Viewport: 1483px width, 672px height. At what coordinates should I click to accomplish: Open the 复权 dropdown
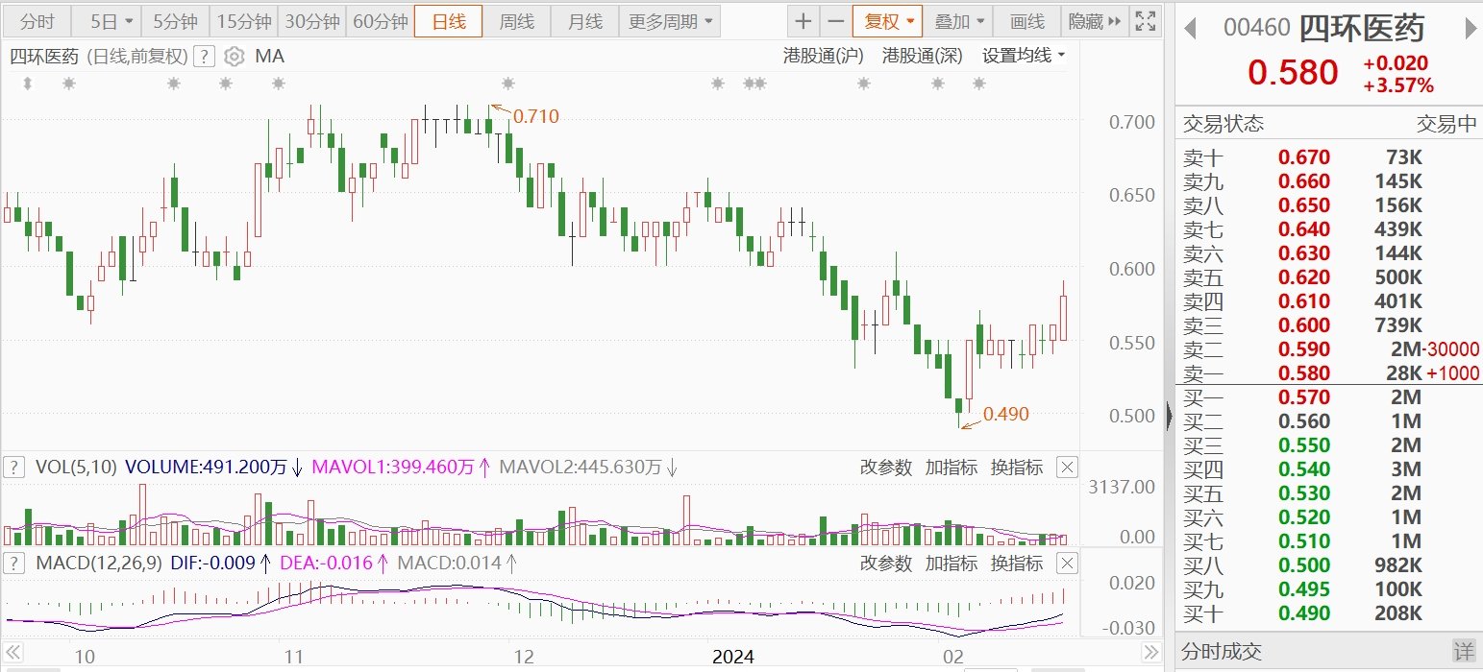coord(887,21)
